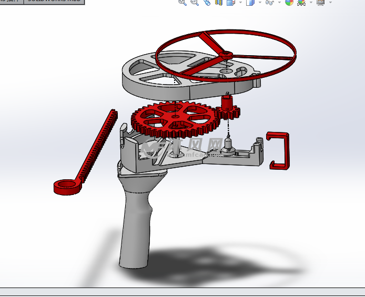Click the Previous View icon
Screen dimensions: 365x297
207,2
